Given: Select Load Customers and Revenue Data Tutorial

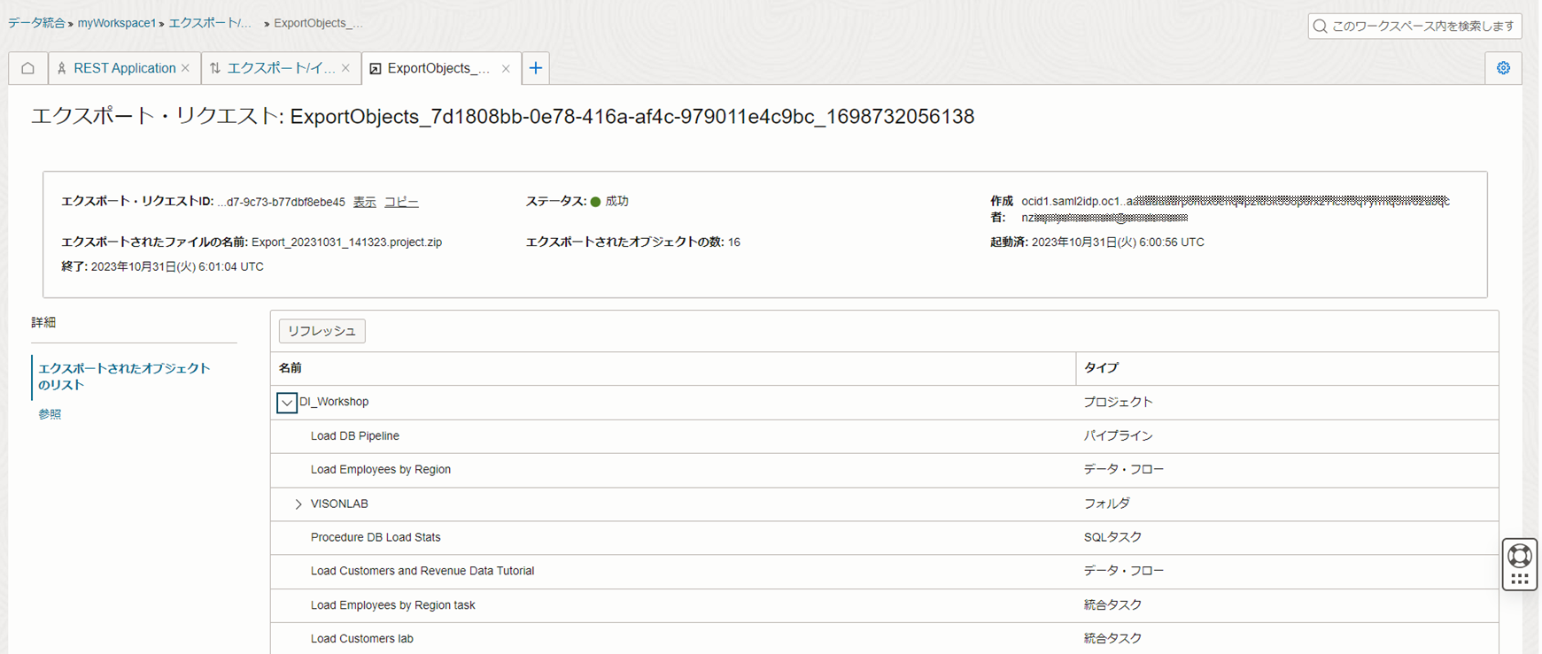Looking at the screenshot, I should (x=422, y=571).
